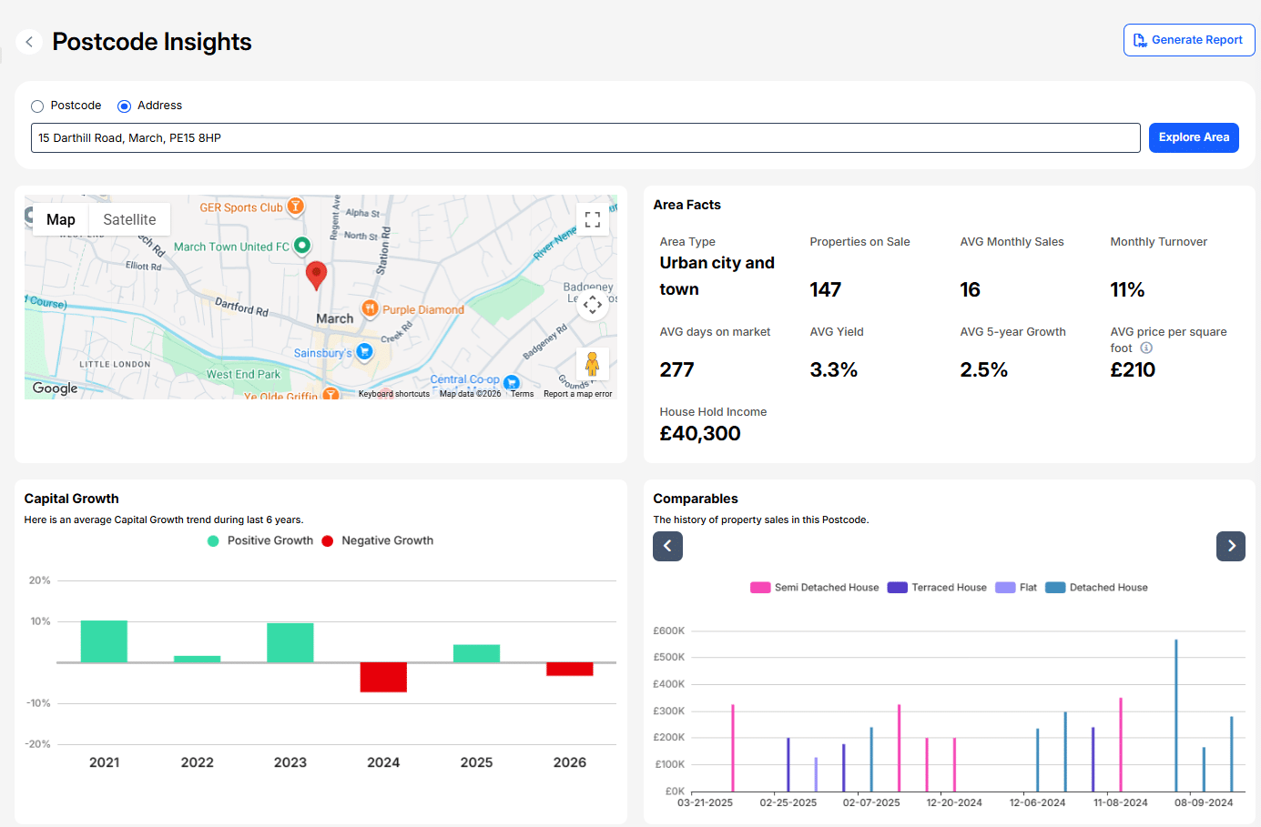Open the map Terms link
1261x827 pixels.
522,394
